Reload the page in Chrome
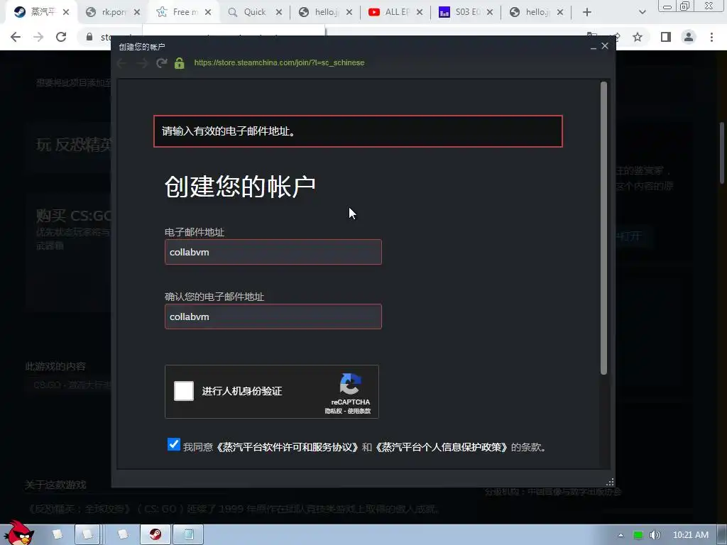727x545 pixels. 61,37
